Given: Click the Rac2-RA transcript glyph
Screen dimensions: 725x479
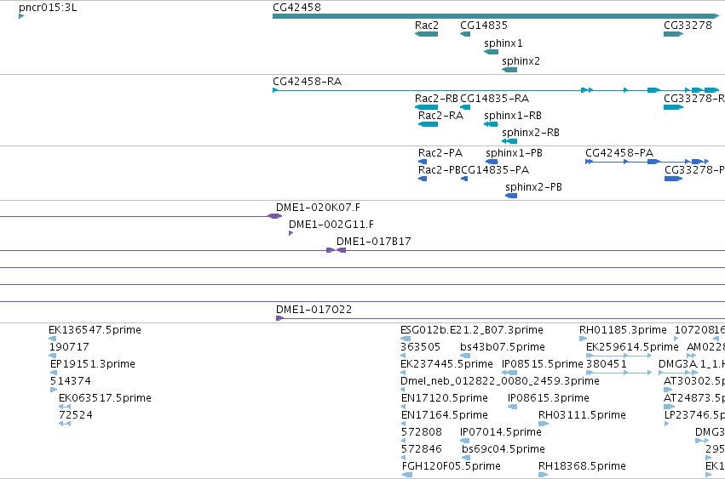Looking at the screenshot, I should tap(428, 124).
